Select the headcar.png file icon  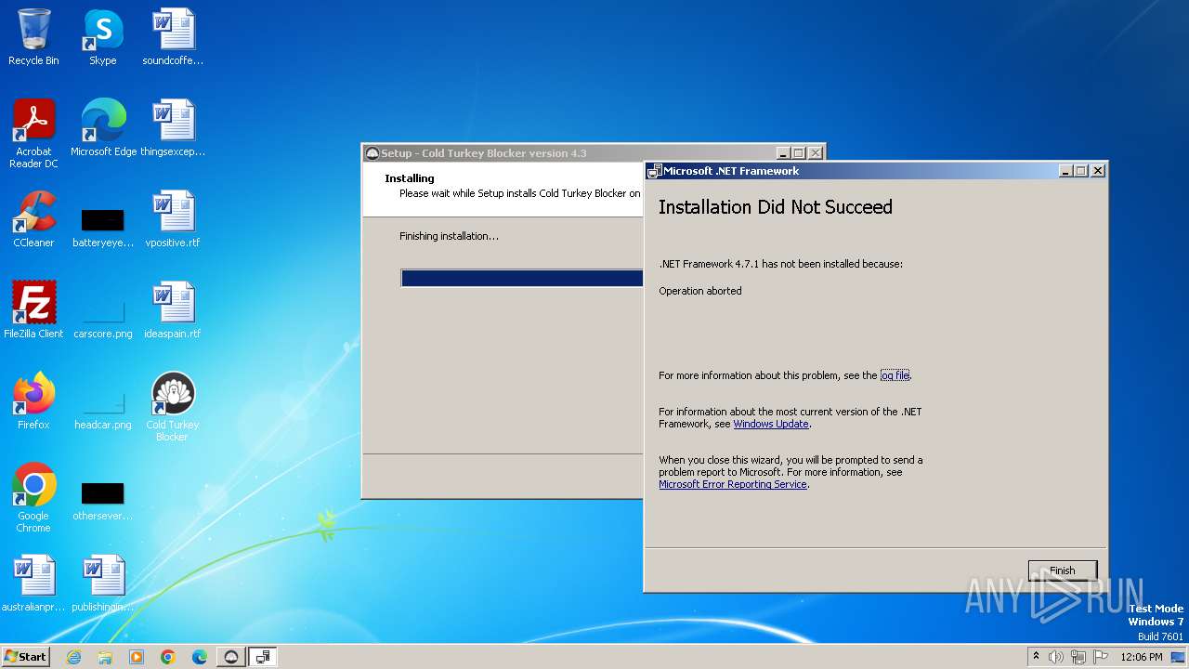click(103, 409)
